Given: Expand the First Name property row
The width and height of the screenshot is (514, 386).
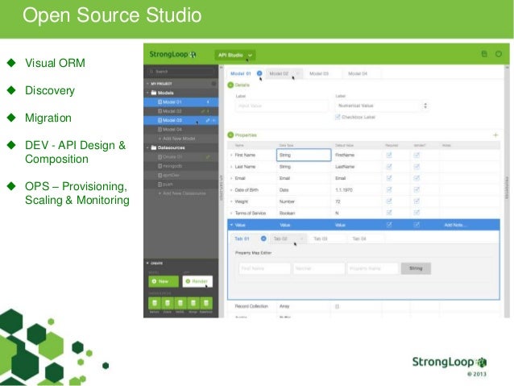Looking at the screenshot, I should [x=231, y=155].
